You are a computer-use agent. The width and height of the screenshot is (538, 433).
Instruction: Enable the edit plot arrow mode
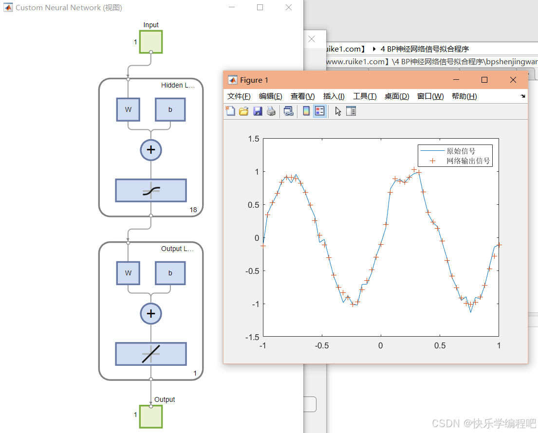(337, 111)
